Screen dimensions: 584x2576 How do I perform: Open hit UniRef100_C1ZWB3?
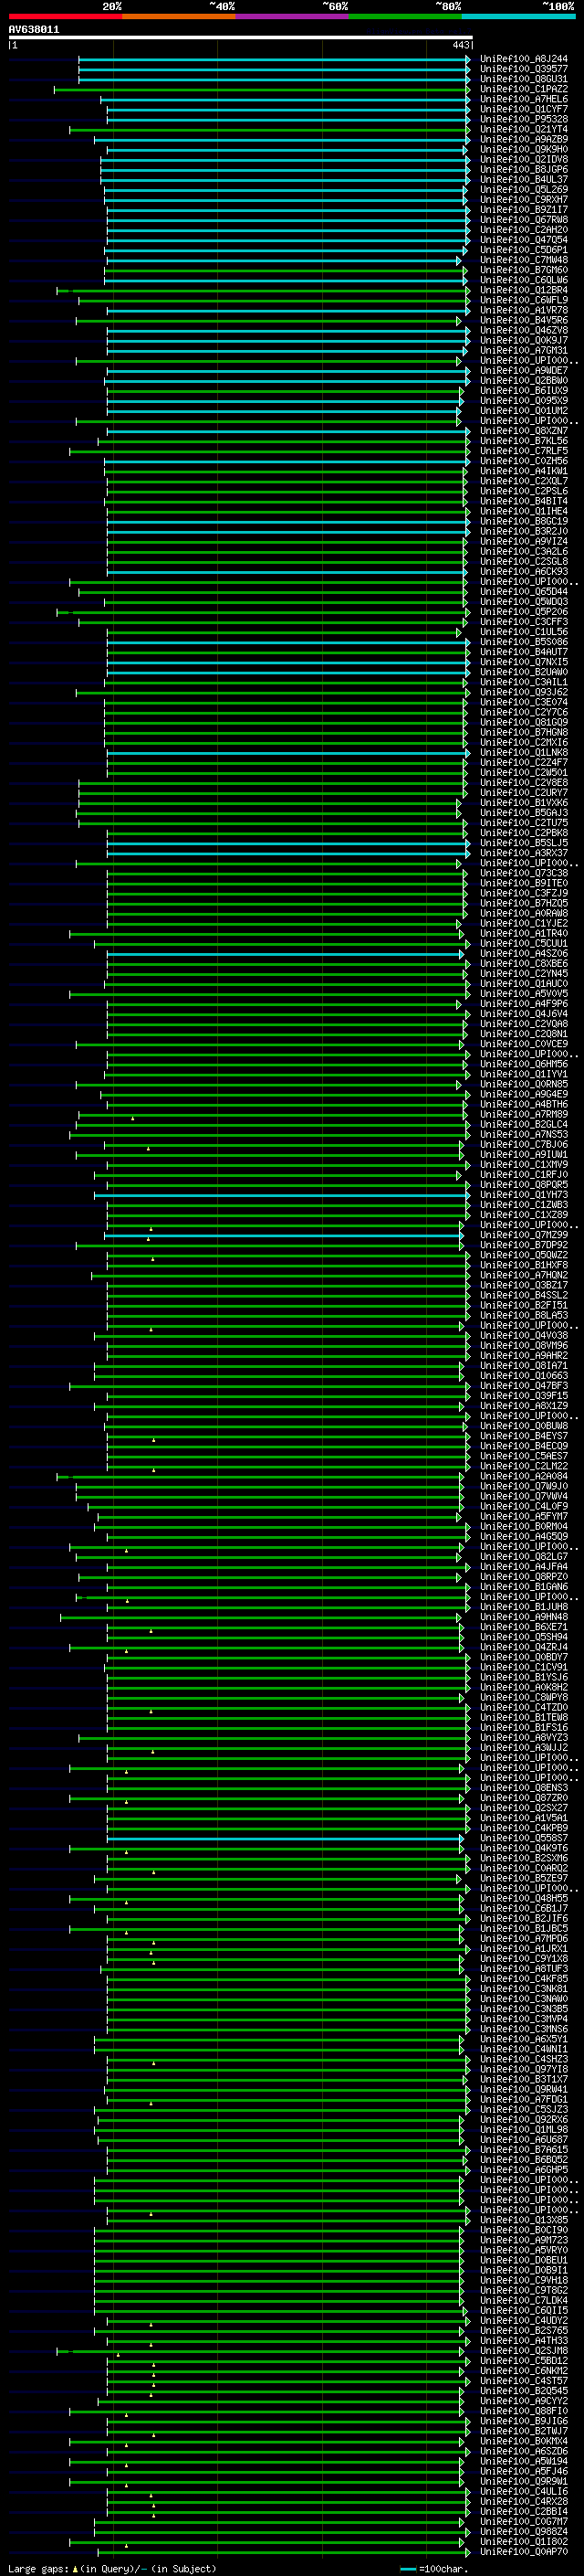[523, 1205]
